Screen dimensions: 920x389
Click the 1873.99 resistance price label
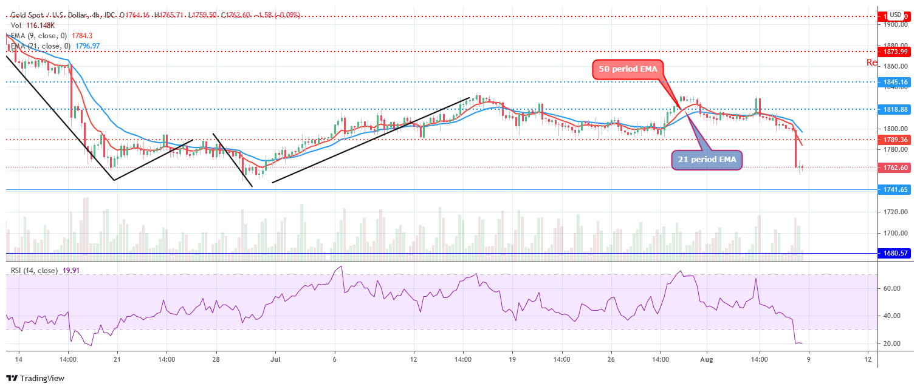click(895, 52)
